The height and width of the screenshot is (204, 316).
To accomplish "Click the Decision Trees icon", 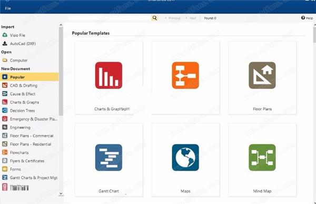I will coord(5,110).
